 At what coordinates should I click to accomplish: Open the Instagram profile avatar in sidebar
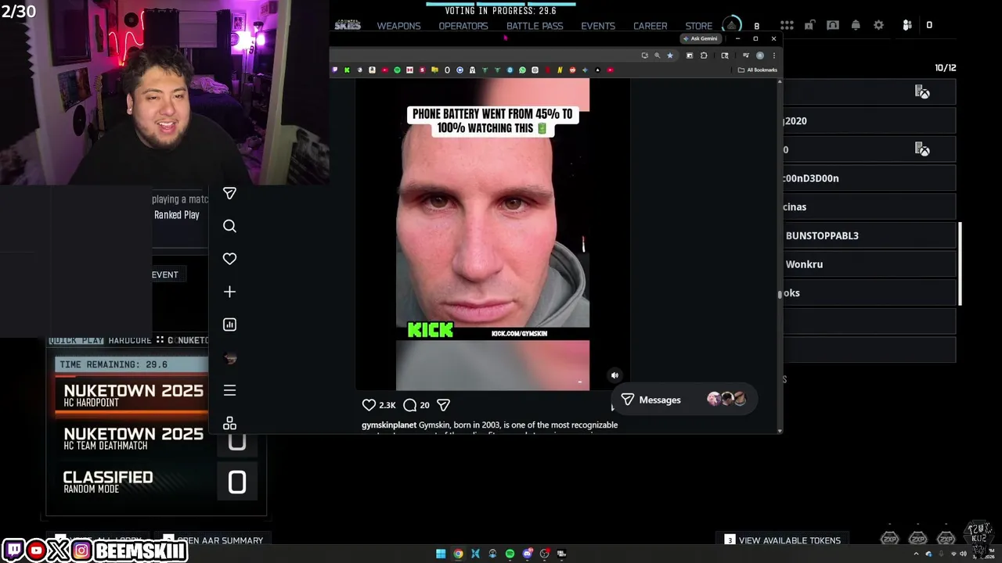click(x=229, y=357)
